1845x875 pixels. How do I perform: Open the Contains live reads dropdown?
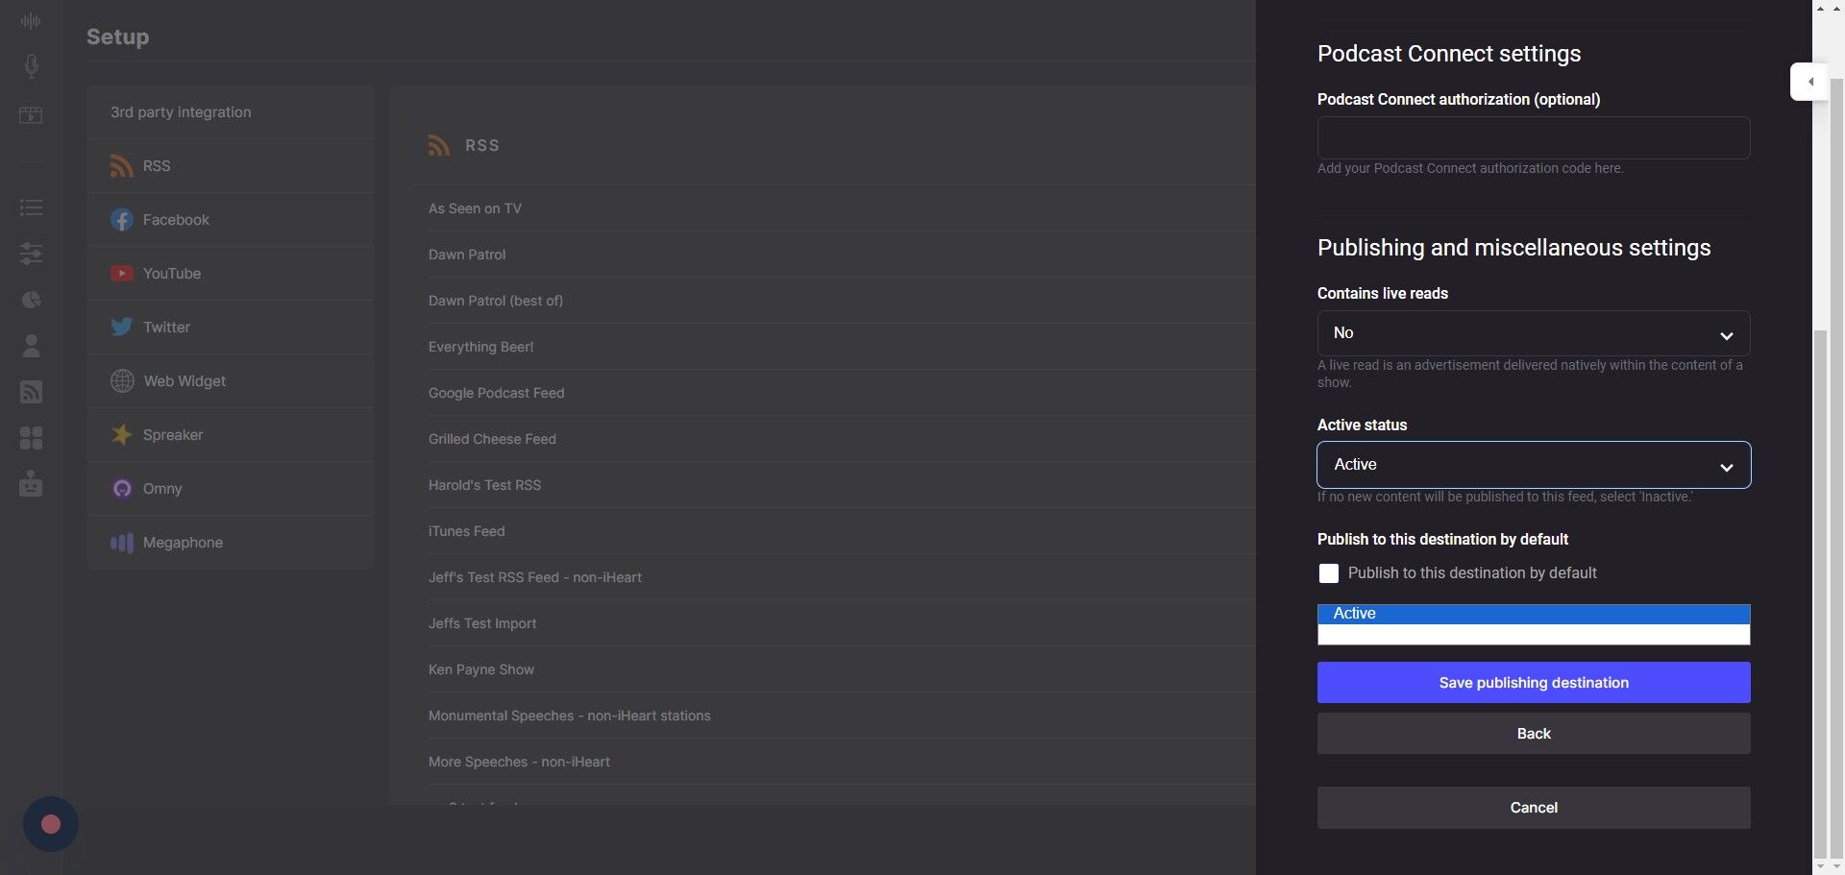1533,333
